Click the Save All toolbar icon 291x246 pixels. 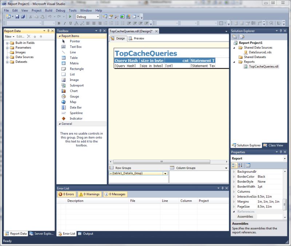[23, 16]
